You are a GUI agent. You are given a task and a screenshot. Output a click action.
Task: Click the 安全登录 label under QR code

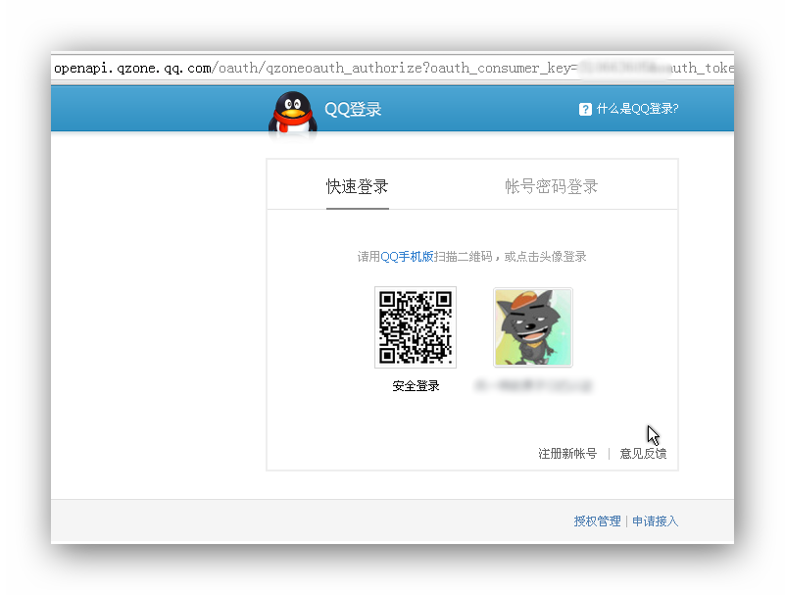point(416,386)
